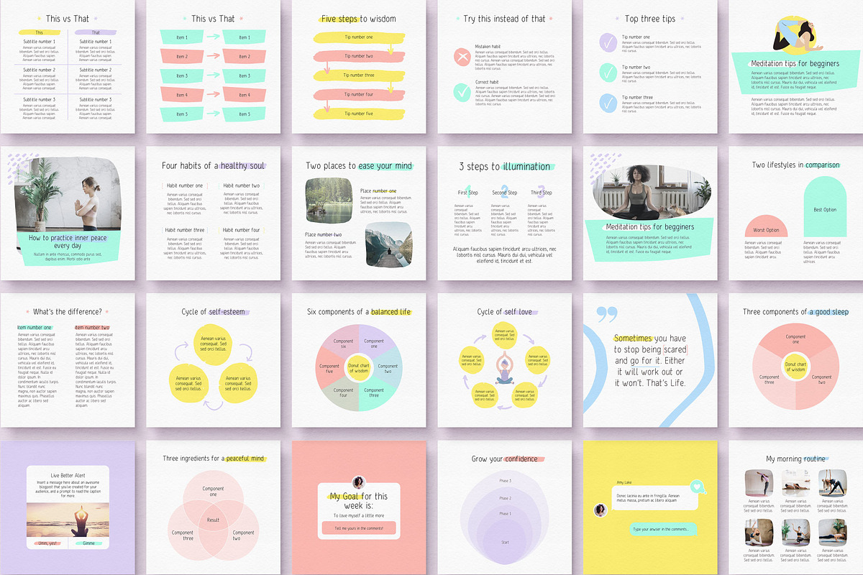
Task: Click the Place number one label
Action: (x=378, y=191)
